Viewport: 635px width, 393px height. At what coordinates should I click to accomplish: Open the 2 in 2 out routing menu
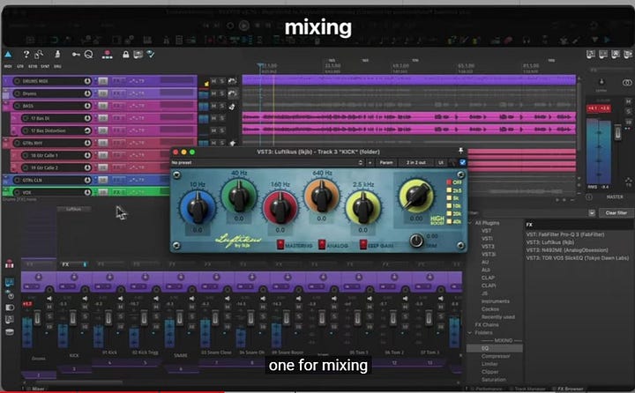(416, 162)
